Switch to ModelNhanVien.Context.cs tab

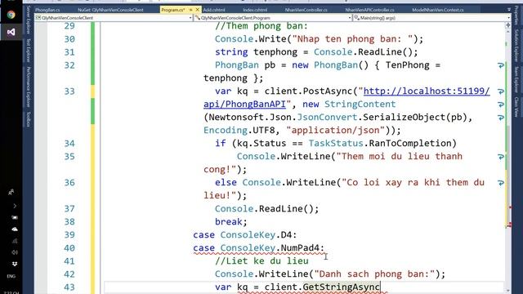pos(438,10)
